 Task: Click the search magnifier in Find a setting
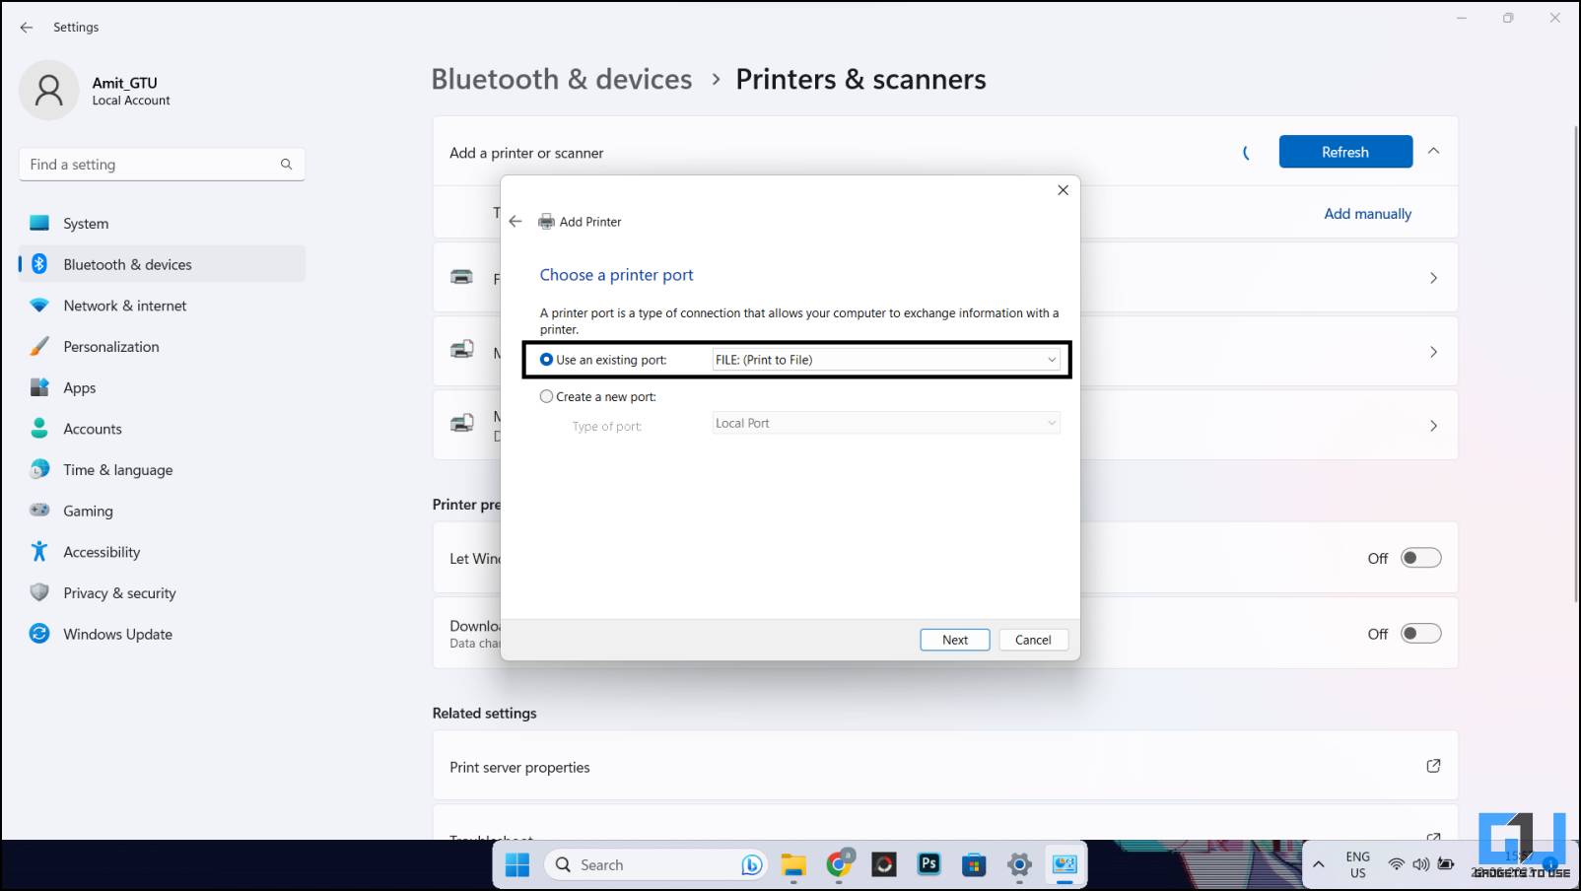pyautogui.click(x=286, y=165)
